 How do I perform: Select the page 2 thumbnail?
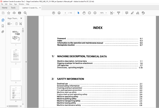tap(16, 55)
